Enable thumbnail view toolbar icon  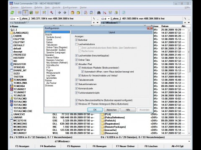(31, 12)
